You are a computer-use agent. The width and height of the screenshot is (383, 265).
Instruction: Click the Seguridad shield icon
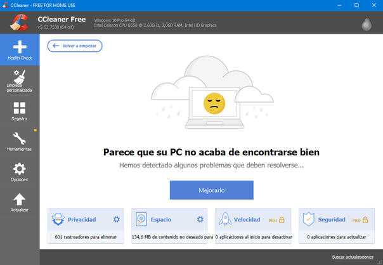pos(309,219)
